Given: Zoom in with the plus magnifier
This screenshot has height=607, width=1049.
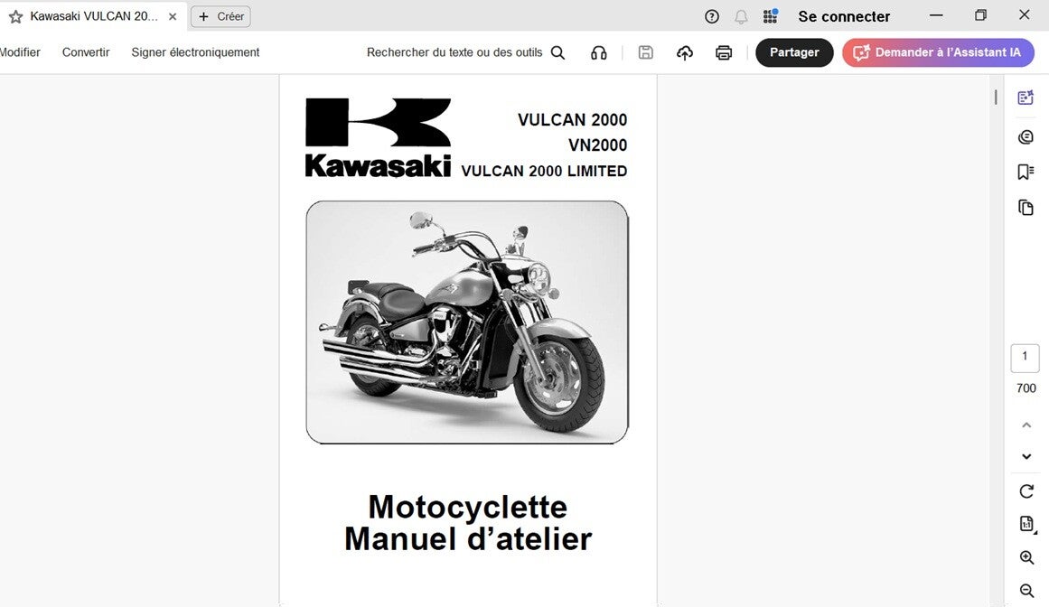Looking at the screenshot, I should click(1027, 557).
